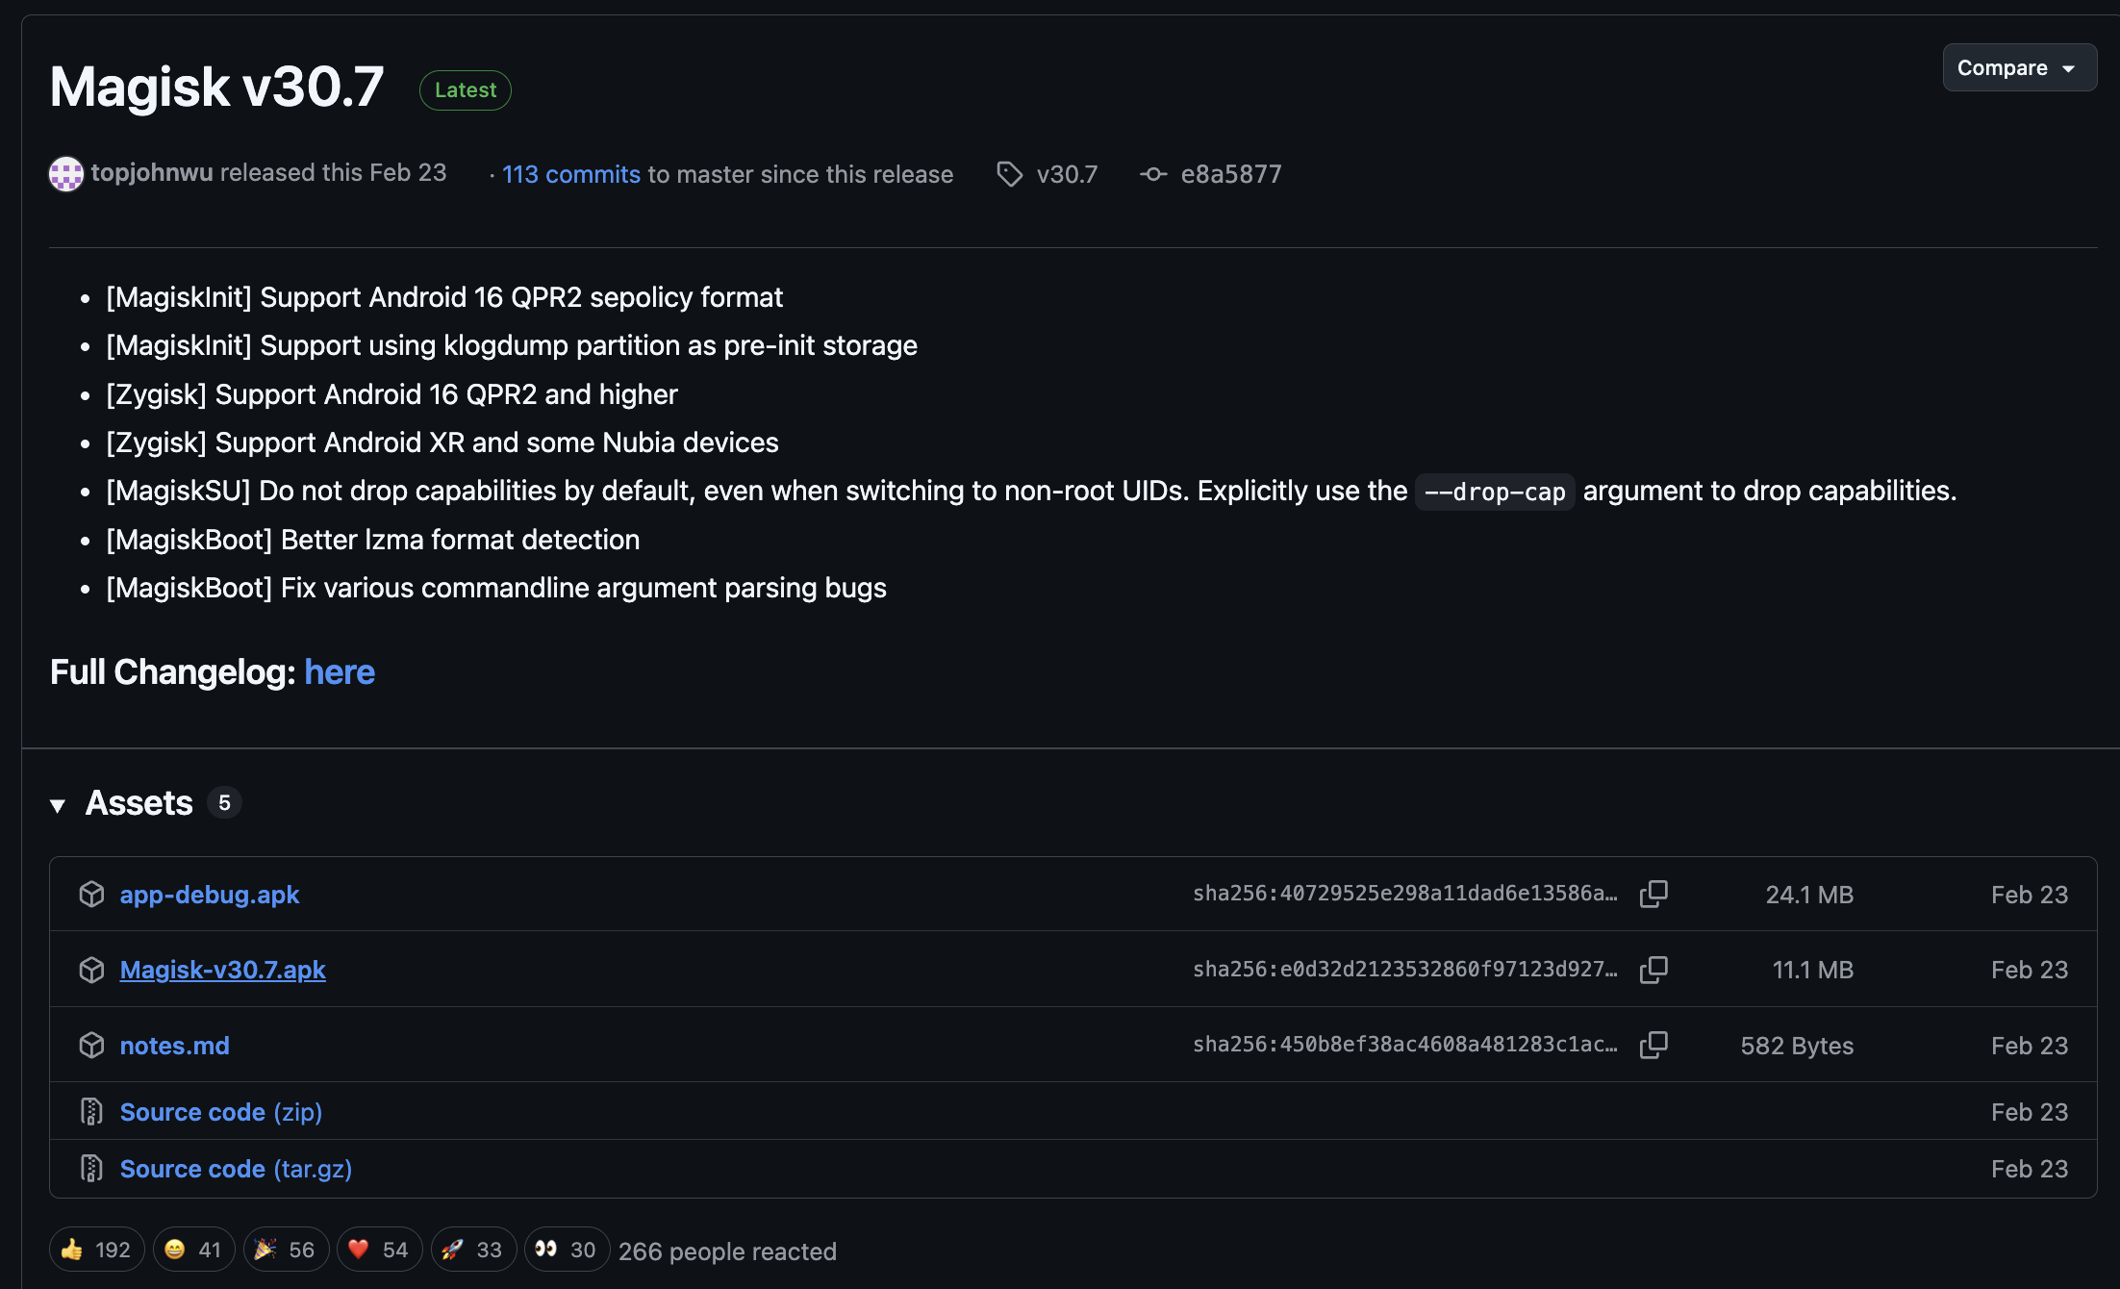Viewport: 2120px width, 1289px height.
Task: Click zip file icon for Source code (zip)
Action: pyautogui.click(x=91, y=1112)
